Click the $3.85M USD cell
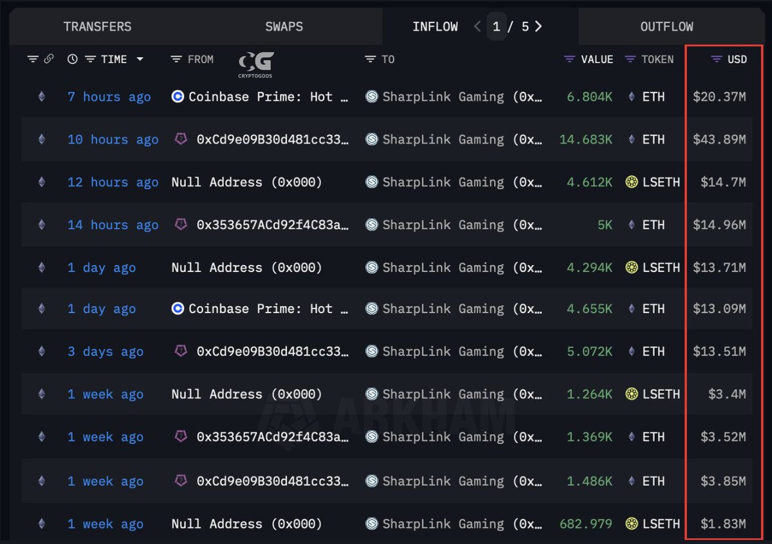The height and width of the screenshot is (544, 772). coord(723,481)
